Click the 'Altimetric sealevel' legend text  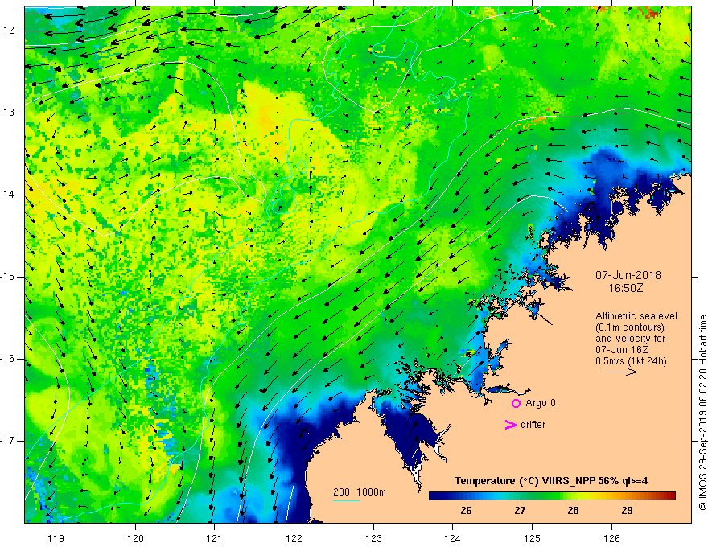(636, 316)
